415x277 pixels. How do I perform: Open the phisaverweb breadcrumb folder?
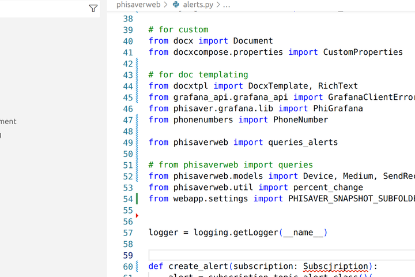[x=138, y=5]
